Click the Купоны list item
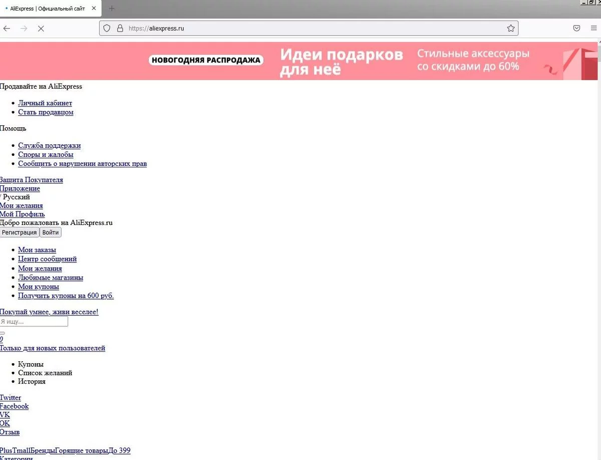Image resolution: width=601 pixels, height=460 pixels. click(x=31, y=364)
